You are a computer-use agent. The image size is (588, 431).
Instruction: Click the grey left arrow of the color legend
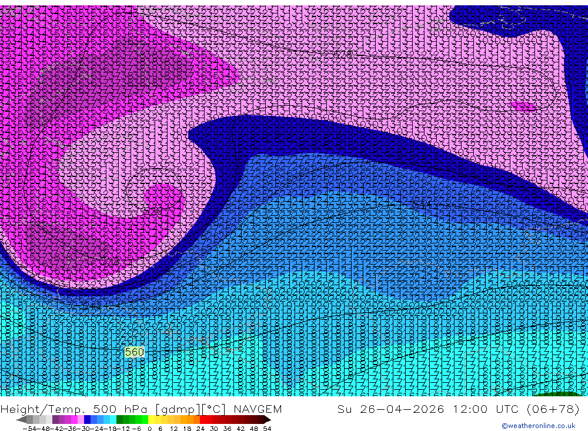tap(21, 420)
